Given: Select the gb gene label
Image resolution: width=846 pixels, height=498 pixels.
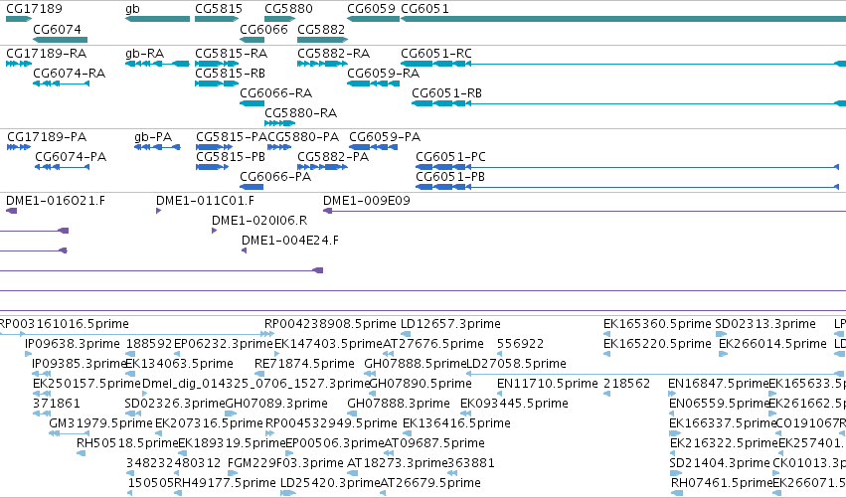Looking at the screenshot, I should coord(132,9).
